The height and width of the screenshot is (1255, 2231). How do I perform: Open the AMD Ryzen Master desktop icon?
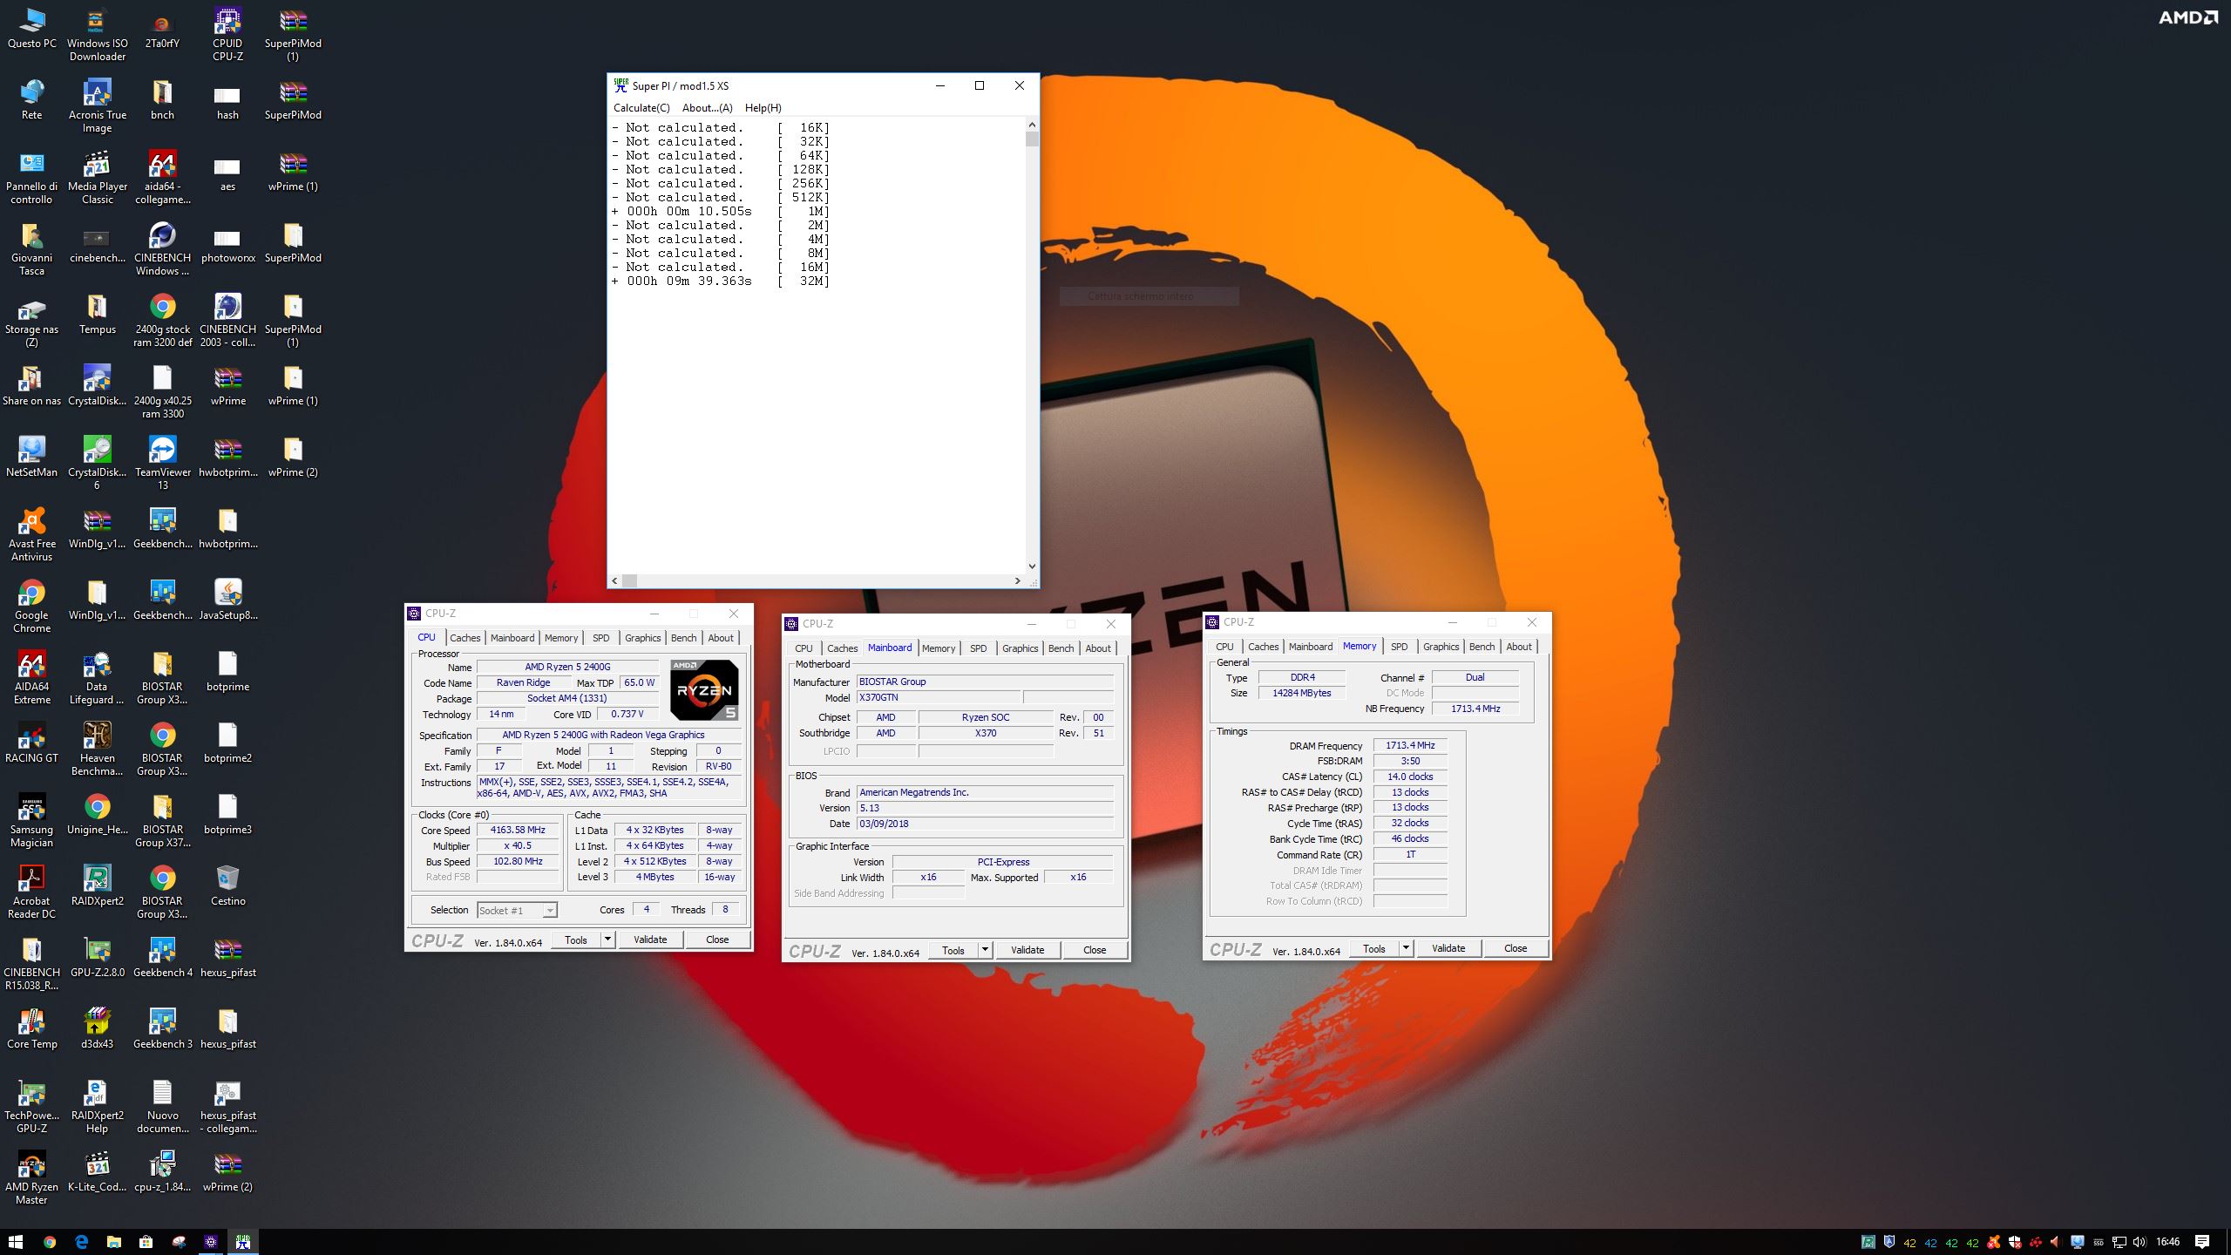point(31,1177)
